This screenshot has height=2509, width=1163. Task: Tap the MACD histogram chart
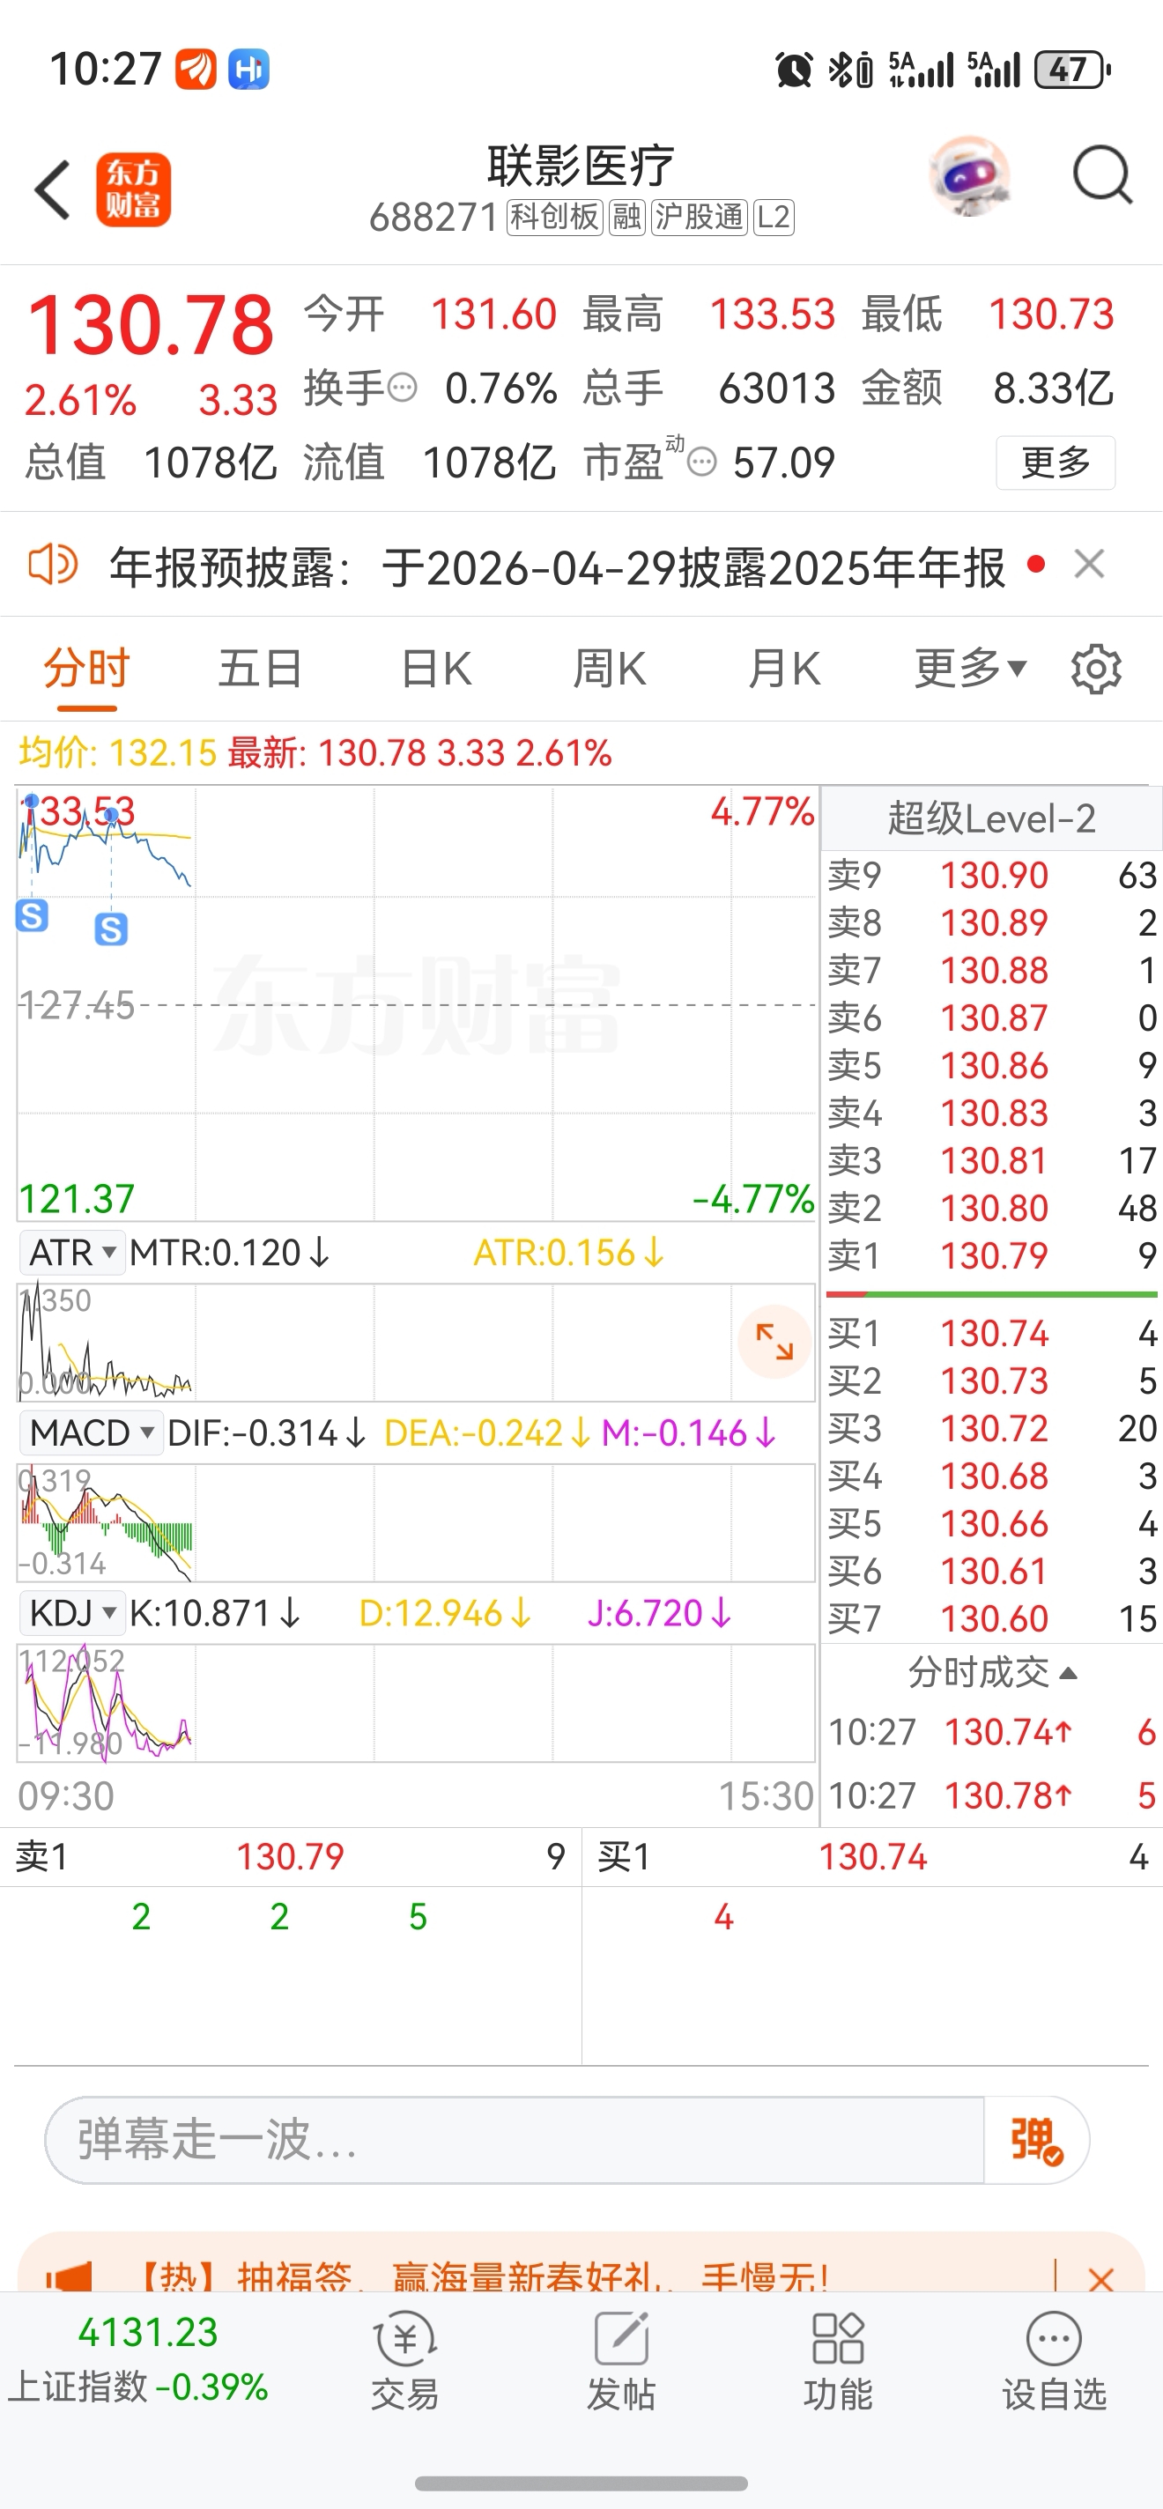click(x=417, y=1522)
